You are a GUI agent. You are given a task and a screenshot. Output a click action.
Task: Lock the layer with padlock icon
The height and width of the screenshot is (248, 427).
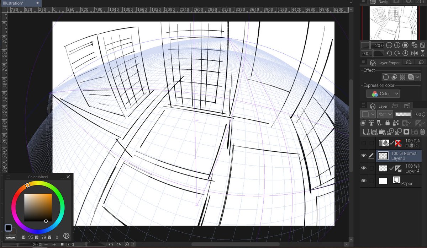(387, 123)
